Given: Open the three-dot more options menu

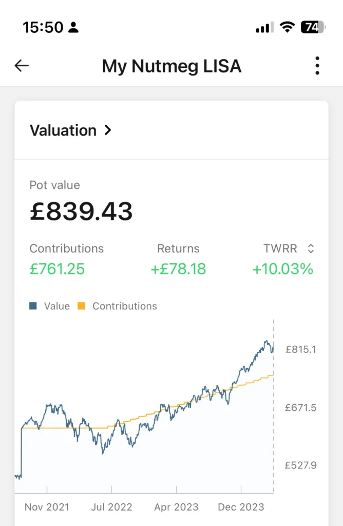Looking at the screenshot, I should pyautogui.click(x=317, y=66).
